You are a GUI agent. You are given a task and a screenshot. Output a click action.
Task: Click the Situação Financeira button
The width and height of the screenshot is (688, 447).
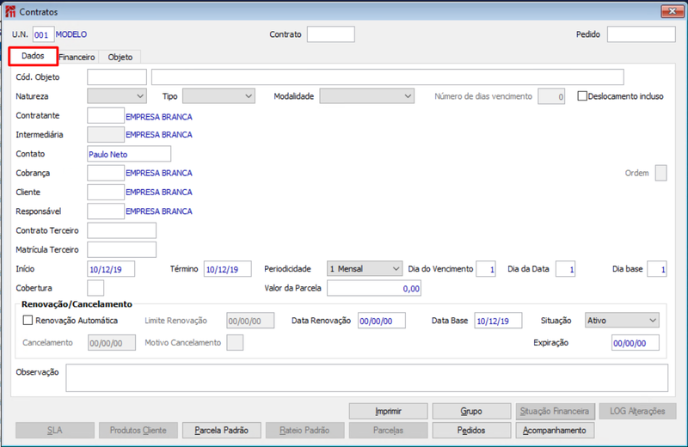coord(555,411)
